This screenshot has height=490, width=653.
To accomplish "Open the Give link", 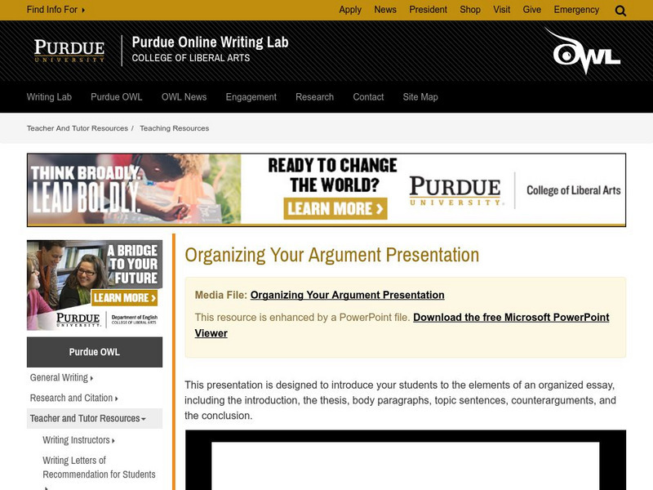I will click(532, 10).
